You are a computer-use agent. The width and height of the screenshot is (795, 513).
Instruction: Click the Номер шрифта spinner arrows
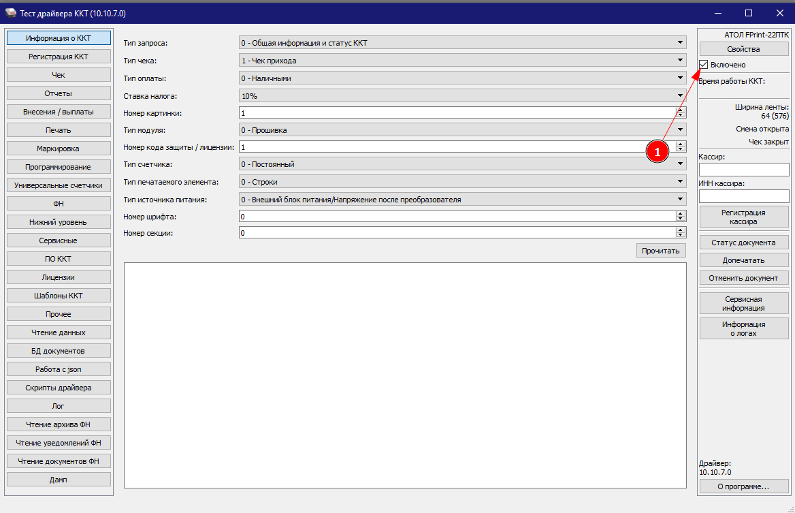click(x=681, y=216)
